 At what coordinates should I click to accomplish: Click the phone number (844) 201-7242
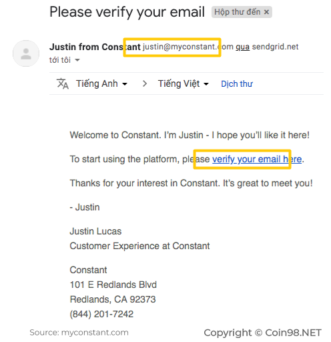[x=101, y=314]
